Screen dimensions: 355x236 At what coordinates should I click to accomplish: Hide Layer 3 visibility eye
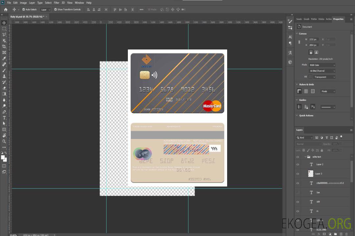pos(298,174)
